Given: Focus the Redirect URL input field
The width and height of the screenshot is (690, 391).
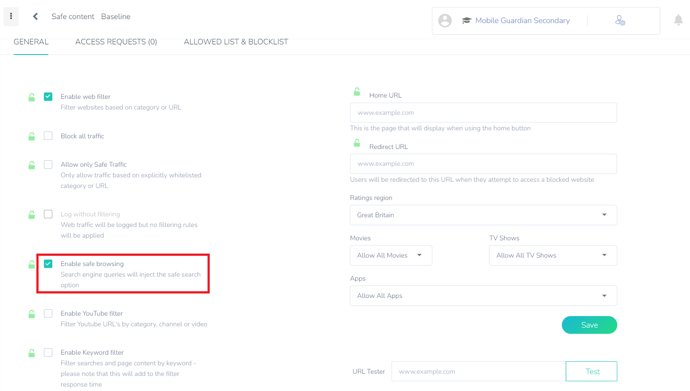Looking at the screenshot, I should coord(483,164).
